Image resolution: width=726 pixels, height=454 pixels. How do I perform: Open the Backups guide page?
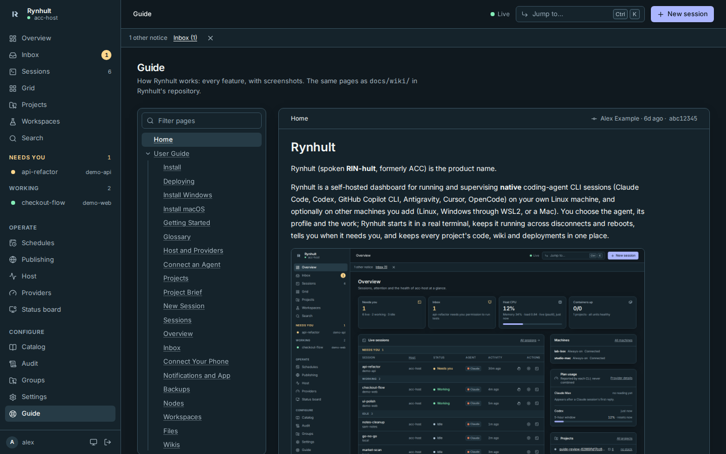click(176, 389)
